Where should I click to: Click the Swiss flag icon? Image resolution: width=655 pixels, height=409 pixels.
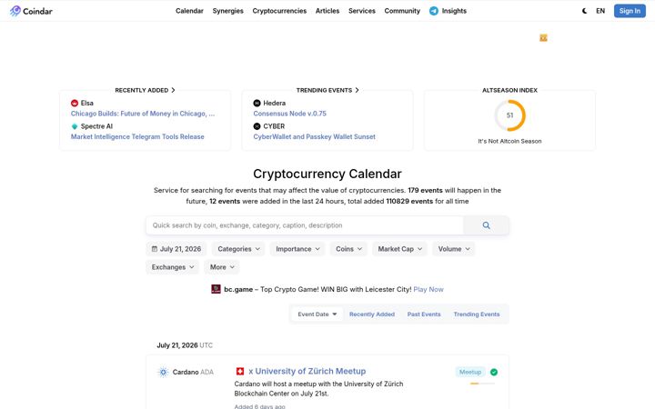pos(240,371)
